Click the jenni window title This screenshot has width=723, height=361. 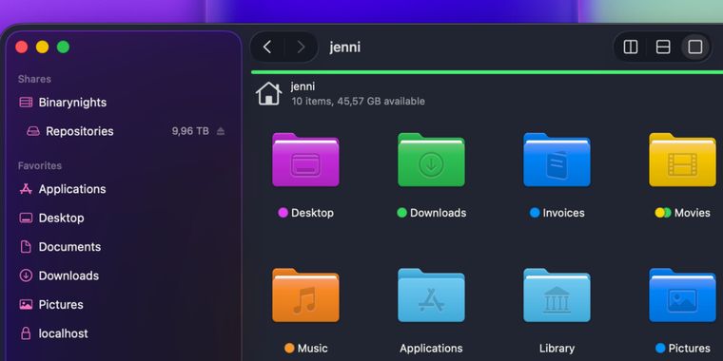pos(345,47)
